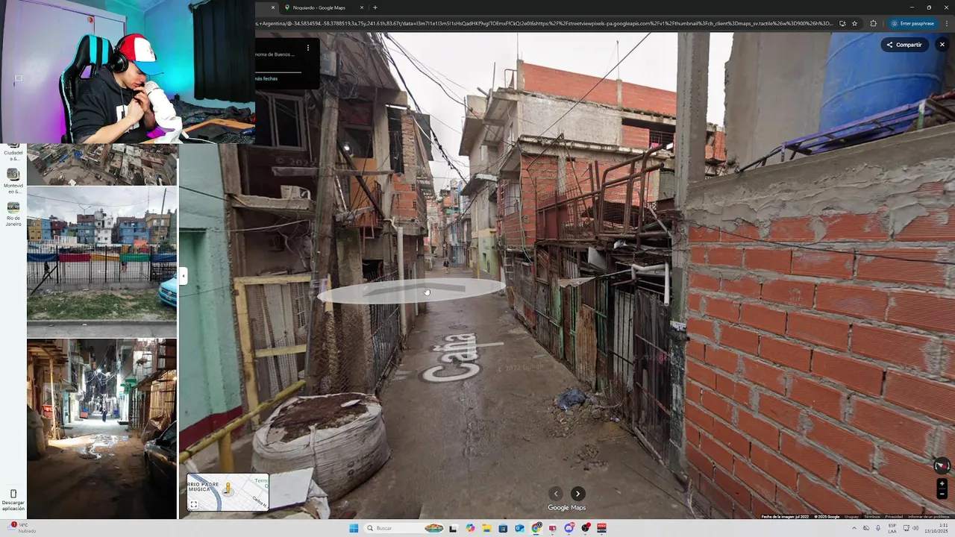The width and height of the screenshot is (955, 537).
Task: Open the three-dot menu on address card
Action: pos(307,48)
